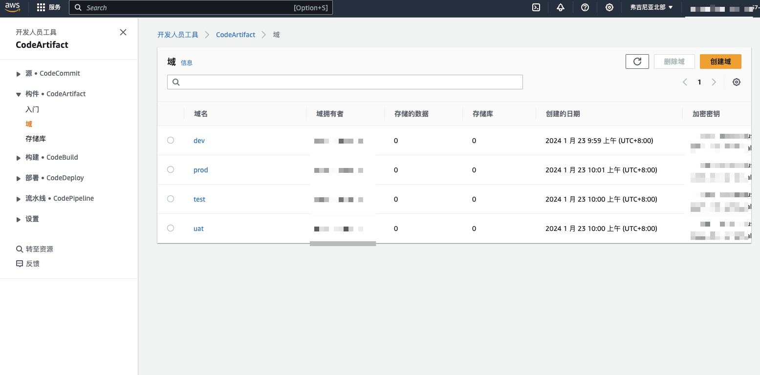Open 域 in sidebar
Viewport: 760px width, 375px height.
pyautogui.click(x=29, y=124)
